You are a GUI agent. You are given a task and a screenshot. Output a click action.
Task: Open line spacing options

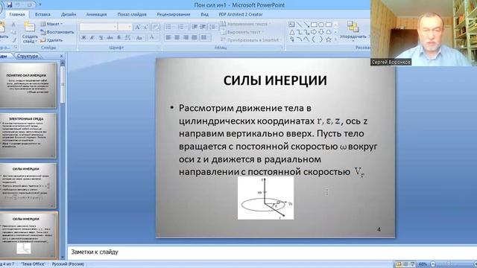[x=213, y=27]
